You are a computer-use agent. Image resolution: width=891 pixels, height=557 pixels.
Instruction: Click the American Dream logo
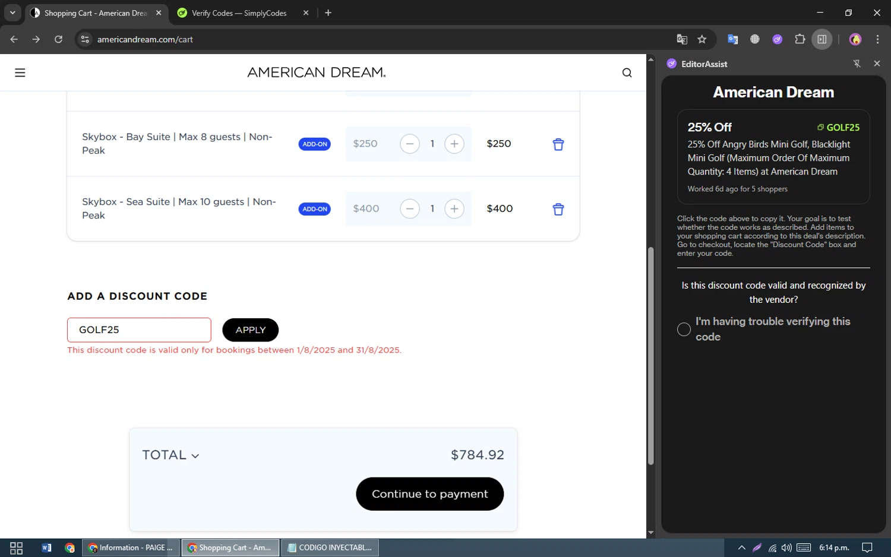point(317,72)
